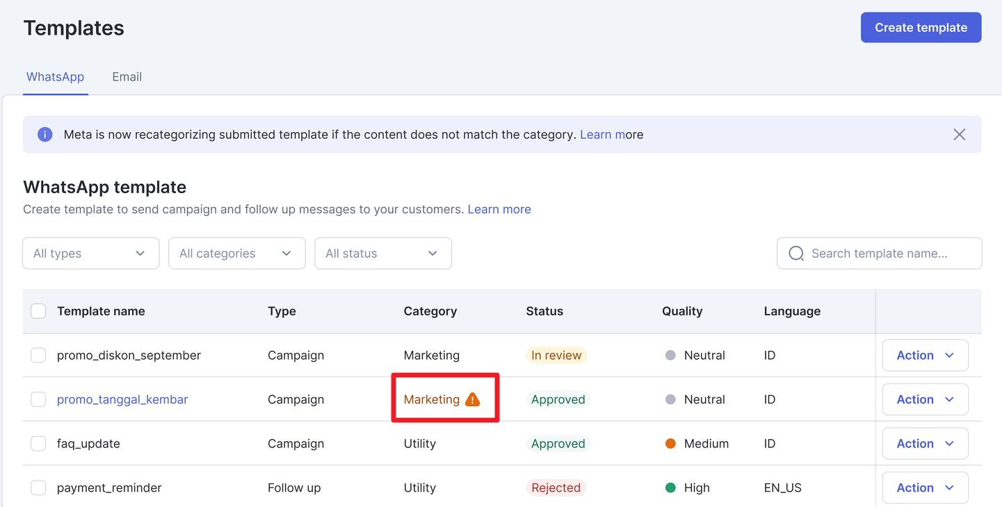Click the search magnifier icon
This screenshot has height=507, width=1002.
click(796, 253)
